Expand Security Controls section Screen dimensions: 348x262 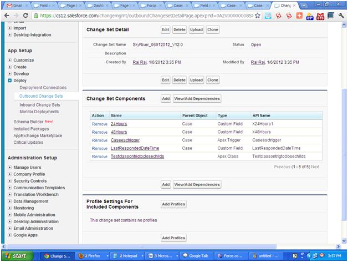click(x=9, y=181)
